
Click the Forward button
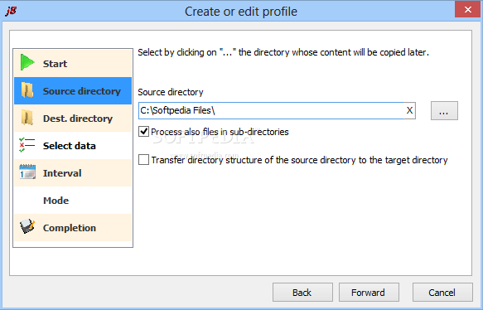point(369,292)
